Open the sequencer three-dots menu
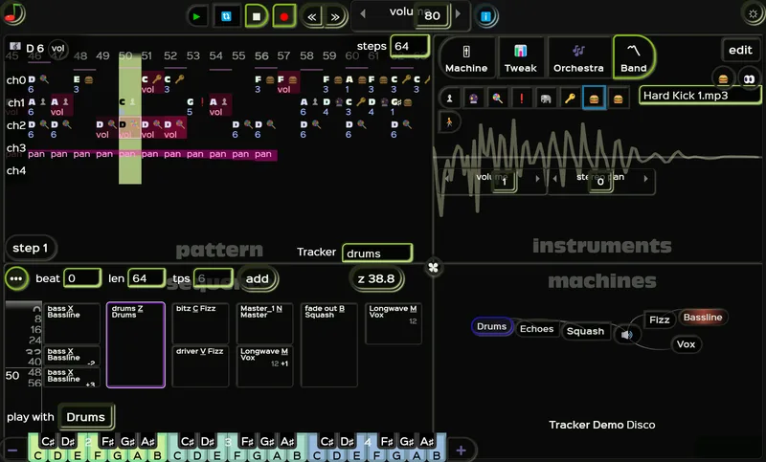The width and height of the screenshot is (766, 462). coord(16,279)
